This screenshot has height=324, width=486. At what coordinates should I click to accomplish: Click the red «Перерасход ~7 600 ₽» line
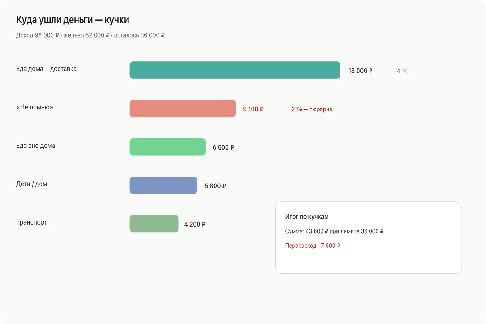tap(313, 246)
